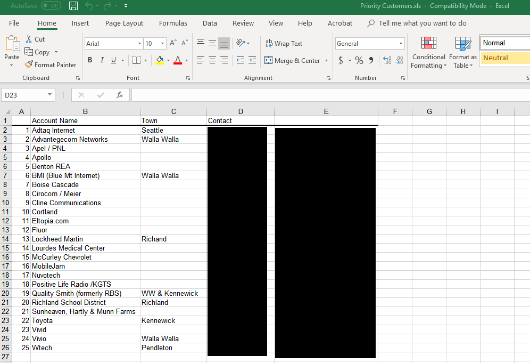Viewport: 530px width, 363px height.
Task: Click the Top Align icon
Action: pos(201,43)
